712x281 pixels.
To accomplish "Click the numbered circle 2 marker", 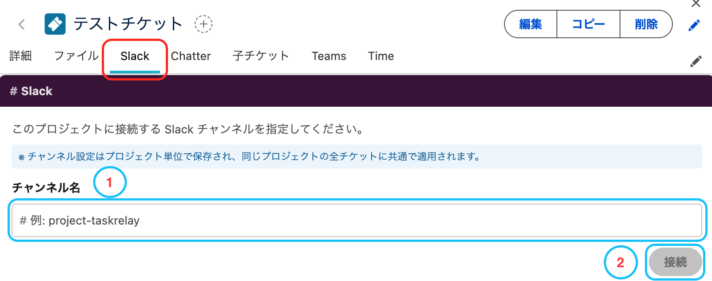I will 620,262.
